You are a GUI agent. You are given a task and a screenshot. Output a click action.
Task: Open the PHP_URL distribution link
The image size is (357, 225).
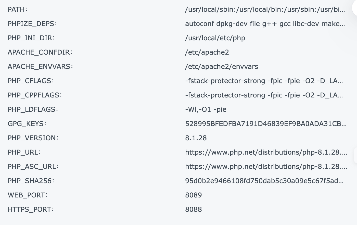(x=266, y=152)
